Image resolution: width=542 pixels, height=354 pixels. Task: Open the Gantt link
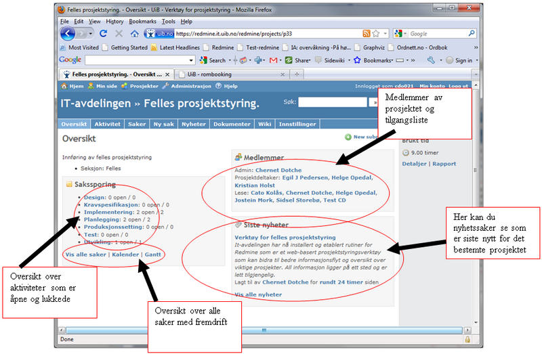click(x=153, y=255)
